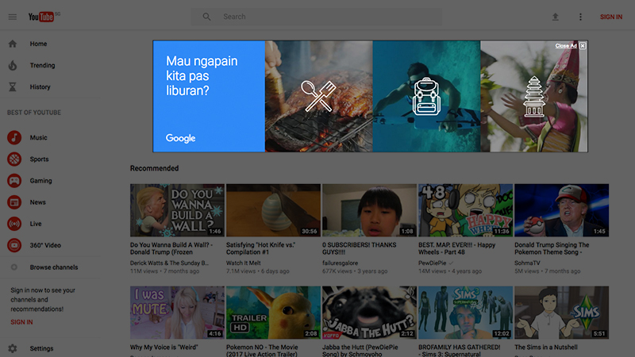This screenshot has width=635, height=357.
Task: Open Settings in the sidebar
Action: click(x=41, y=349)
